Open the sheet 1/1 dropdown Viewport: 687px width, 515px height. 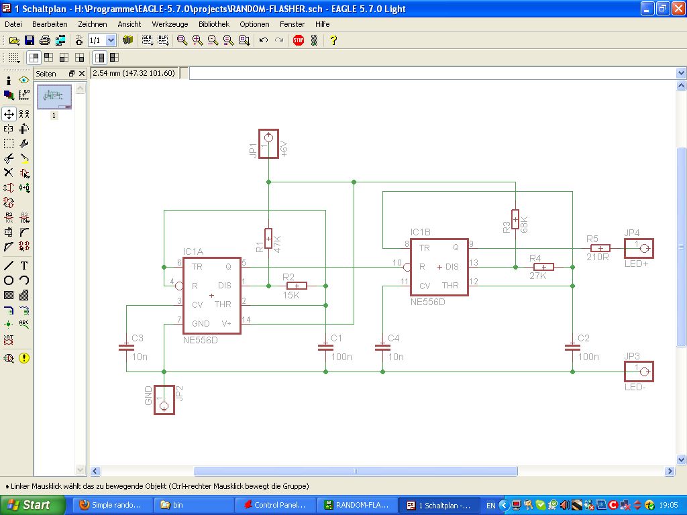(111, 40)
